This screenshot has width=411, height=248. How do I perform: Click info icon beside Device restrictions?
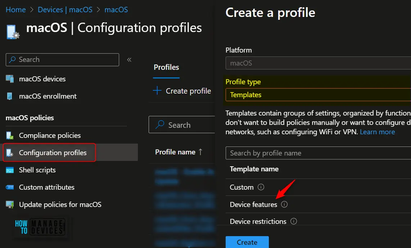click(x=294, y=221)
